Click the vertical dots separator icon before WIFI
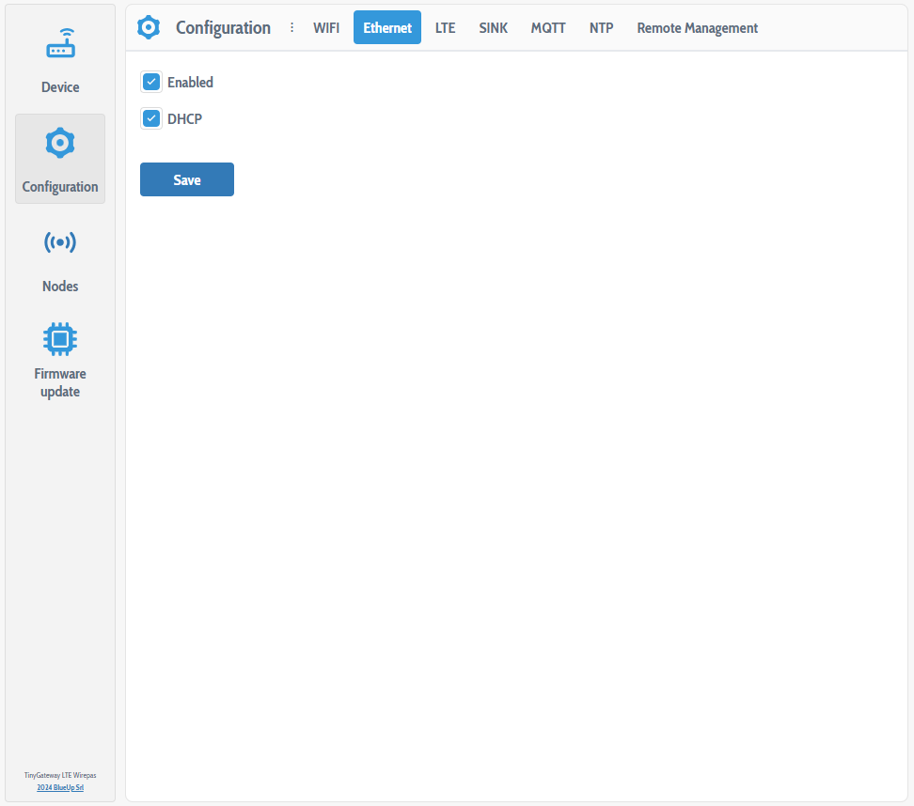This screenshot has width=914, height=806. click(x=292, y=28)
